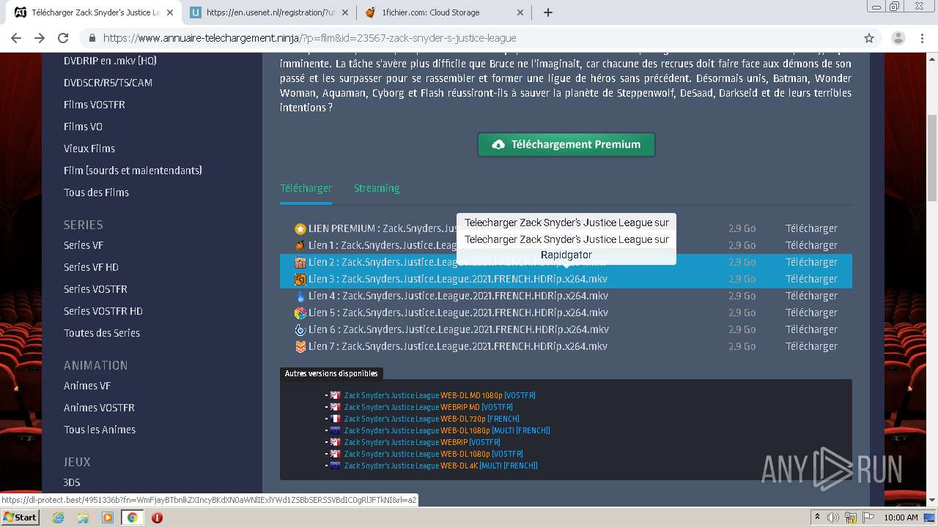
Task: Open the WEB-DL 1080p [VOSTFR] version
Action: (x=434, y=454)
